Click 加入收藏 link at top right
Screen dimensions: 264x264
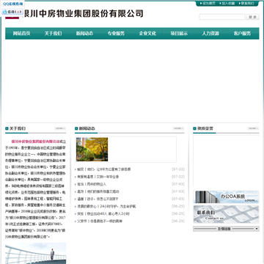[228, 4]
